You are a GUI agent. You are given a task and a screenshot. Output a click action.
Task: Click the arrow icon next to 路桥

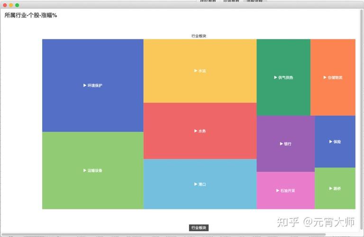pyautogui.click(x=330, y=188)
